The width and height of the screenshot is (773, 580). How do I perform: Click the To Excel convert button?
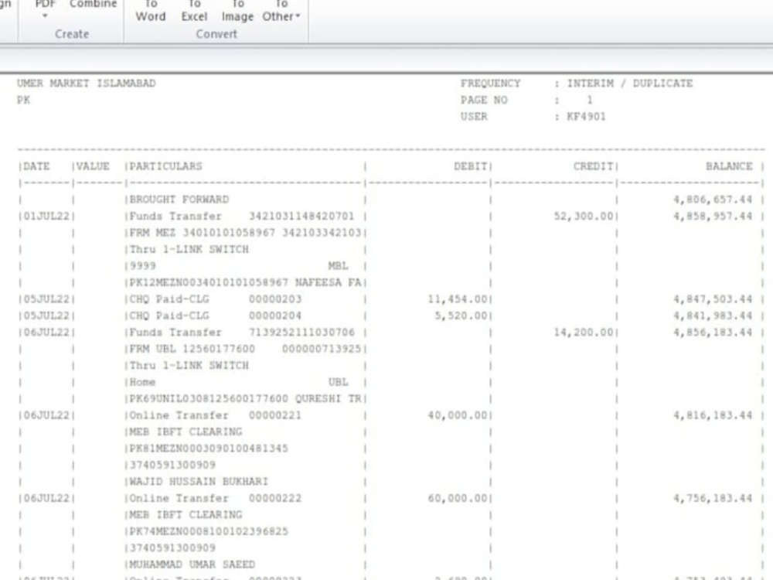(194, 11)
